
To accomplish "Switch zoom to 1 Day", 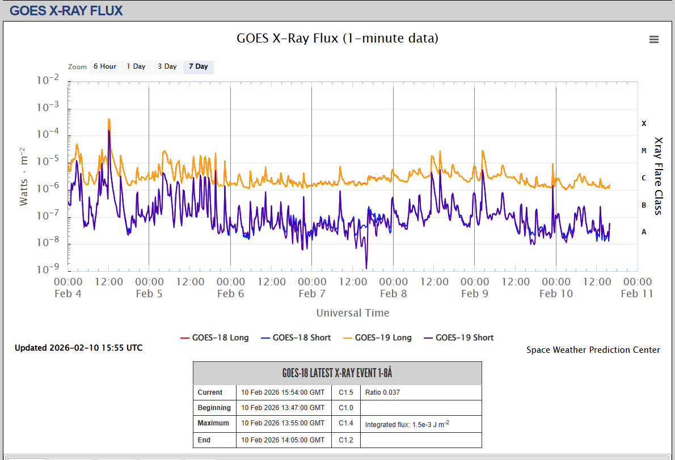I will pyautogui.click(x=136, y=66).
